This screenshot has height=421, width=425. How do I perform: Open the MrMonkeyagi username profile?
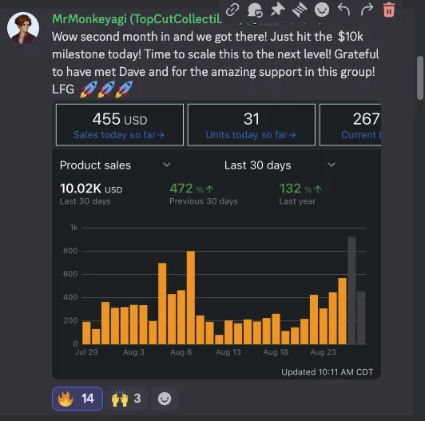137,18
